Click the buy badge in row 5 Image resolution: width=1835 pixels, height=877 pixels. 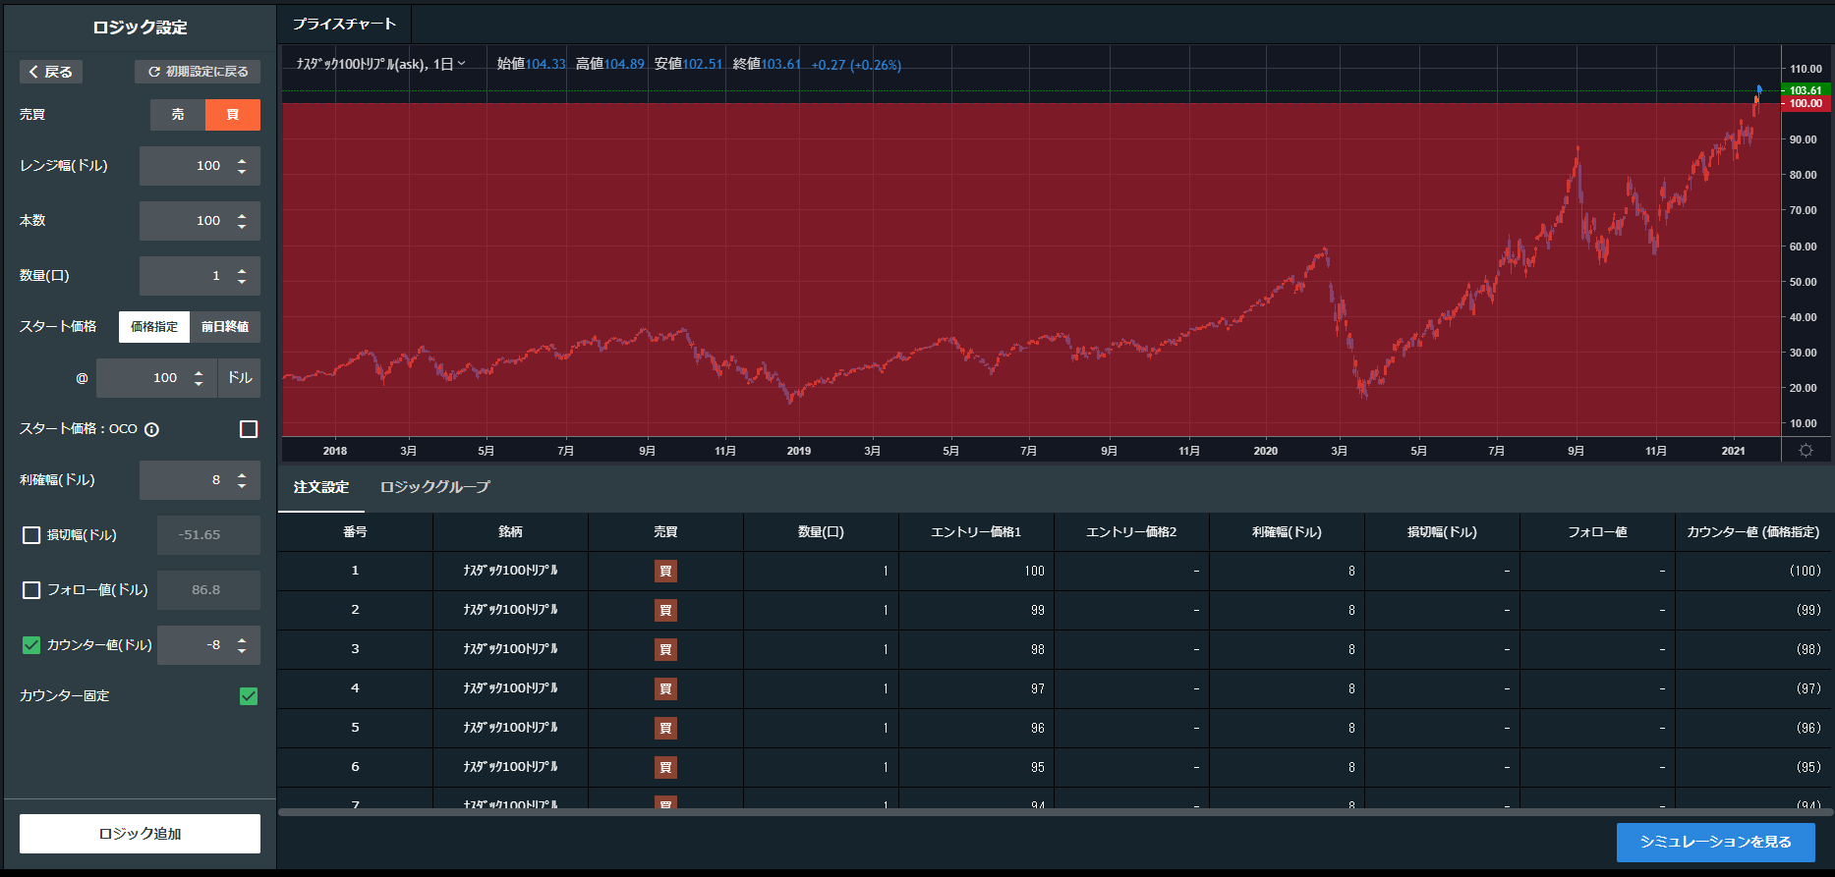click(665, 728)
